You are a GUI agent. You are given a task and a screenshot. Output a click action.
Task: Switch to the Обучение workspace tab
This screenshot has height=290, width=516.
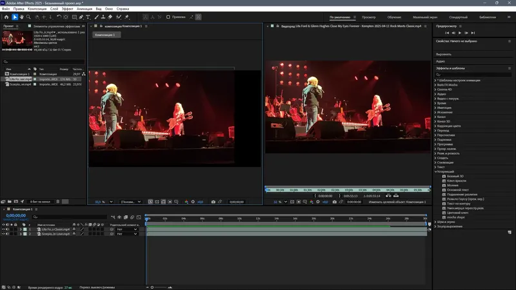[x=394, y=17]
